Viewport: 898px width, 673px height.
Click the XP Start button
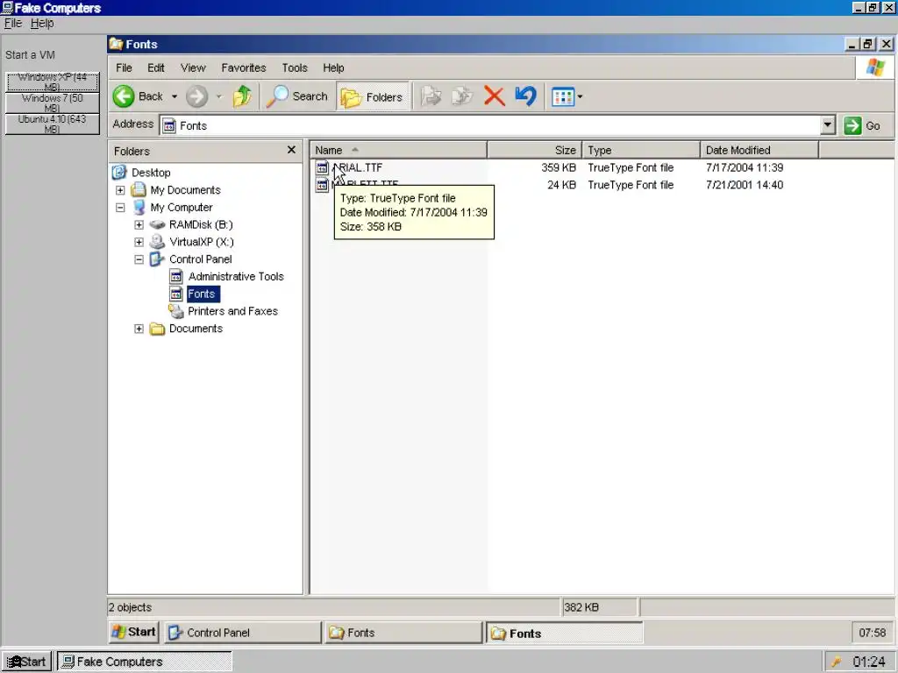134,632
